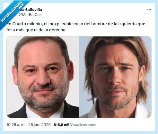Click the '.com' text on the watermark ribbon
The height and width of the screenshot is (134, 158).
pos(21,6)
